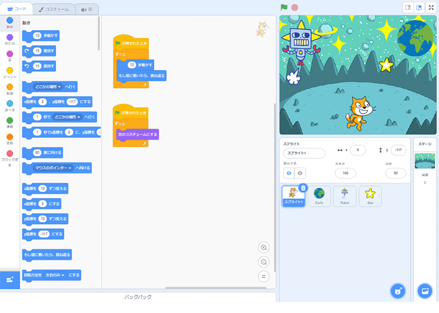Click the choose a backdrop button

click(x=424, y=291)
